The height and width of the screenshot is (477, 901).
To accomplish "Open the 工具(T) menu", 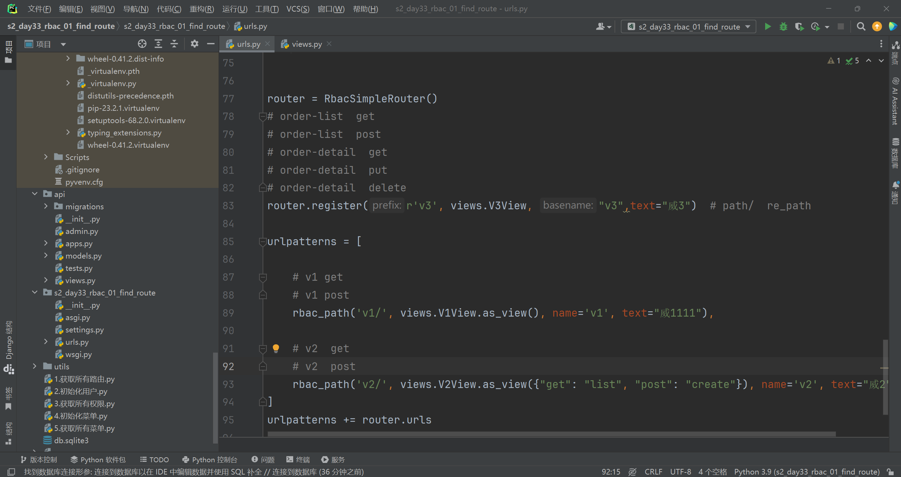I will point(267,9).
